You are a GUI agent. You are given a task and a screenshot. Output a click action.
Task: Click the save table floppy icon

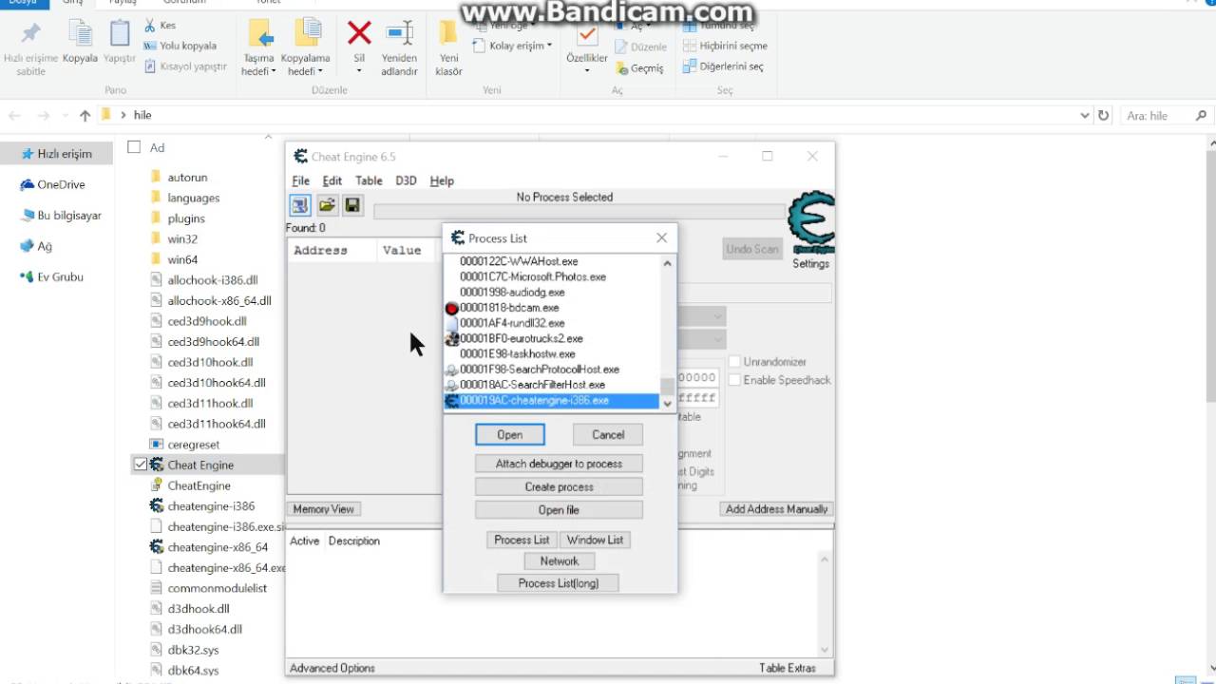point(352,205)
